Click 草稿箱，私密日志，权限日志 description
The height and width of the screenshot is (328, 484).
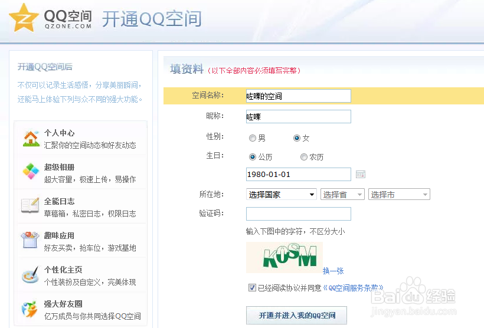click(90, 214)
